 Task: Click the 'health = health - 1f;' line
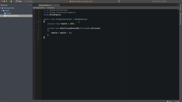61,33
